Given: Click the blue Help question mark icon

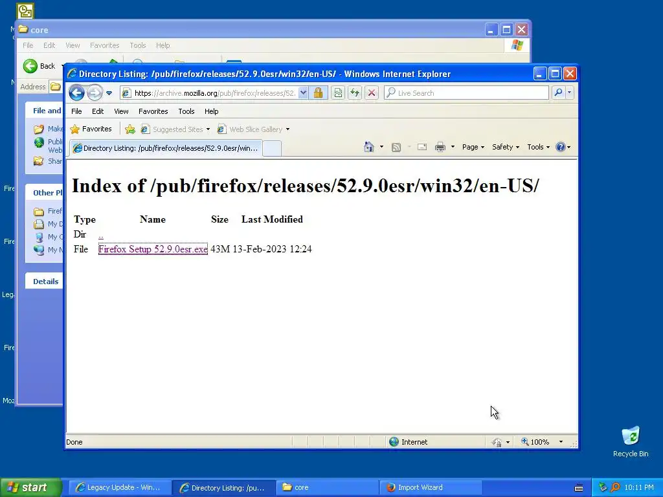Looking at the screenshot, I should coord(561,147).
